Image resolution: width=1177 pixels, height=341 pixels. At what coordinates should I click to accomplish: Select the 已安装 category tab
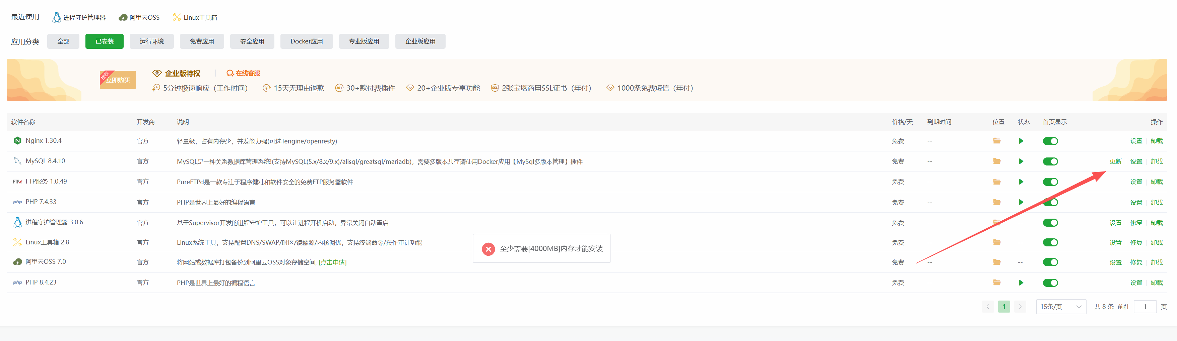point(104,41)
